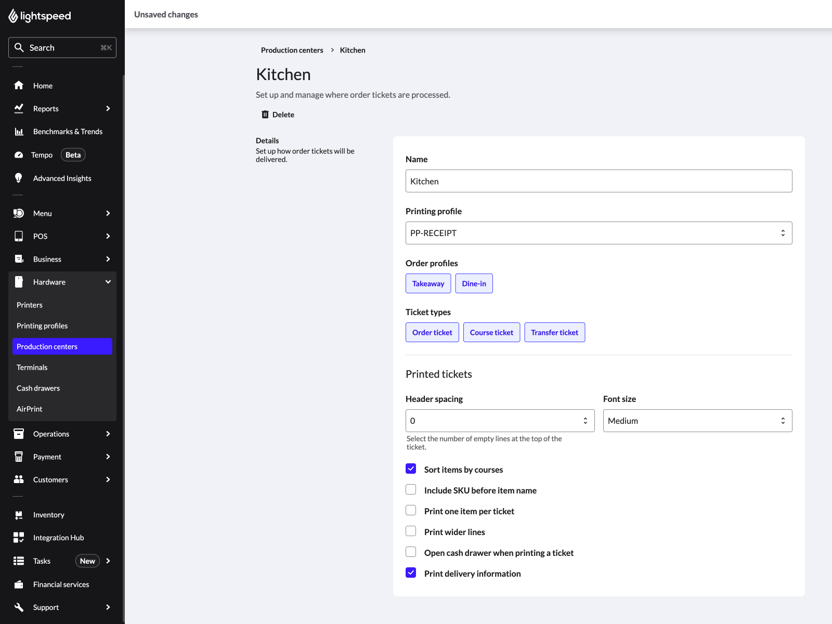Click the Delete trash icon
The height and width of the screenshot is (624, 832).
[265, 114]
